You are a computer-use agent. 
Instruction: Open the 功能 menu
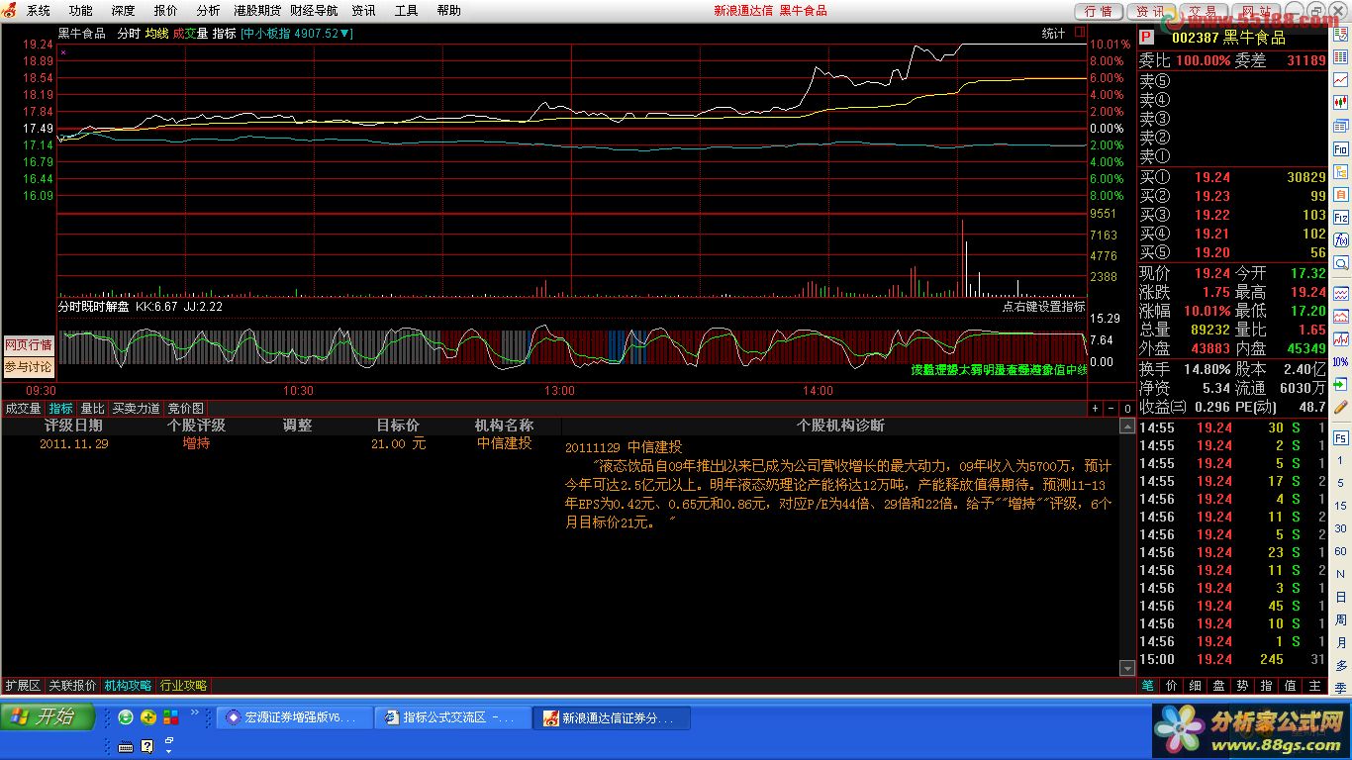pyautogui.click(x=81, y=11)
